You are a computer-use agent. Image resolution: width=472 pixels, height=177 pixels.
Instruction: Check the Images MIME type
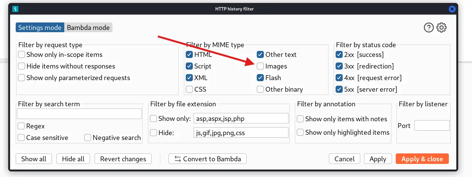pyautogui.click(x=260, y=66)
